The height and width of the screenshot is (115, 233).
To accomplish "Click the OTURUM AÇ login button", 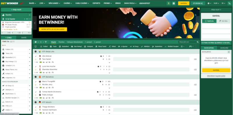I will point(198,3).
